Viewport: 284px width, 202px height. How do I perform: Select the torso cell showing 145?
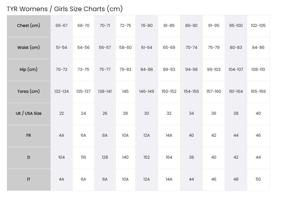click(125, 91)
